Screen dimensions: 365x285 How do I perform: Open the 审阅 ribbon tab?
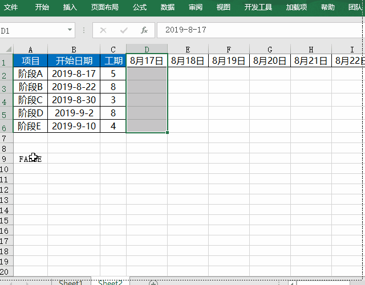pos(196,7)
